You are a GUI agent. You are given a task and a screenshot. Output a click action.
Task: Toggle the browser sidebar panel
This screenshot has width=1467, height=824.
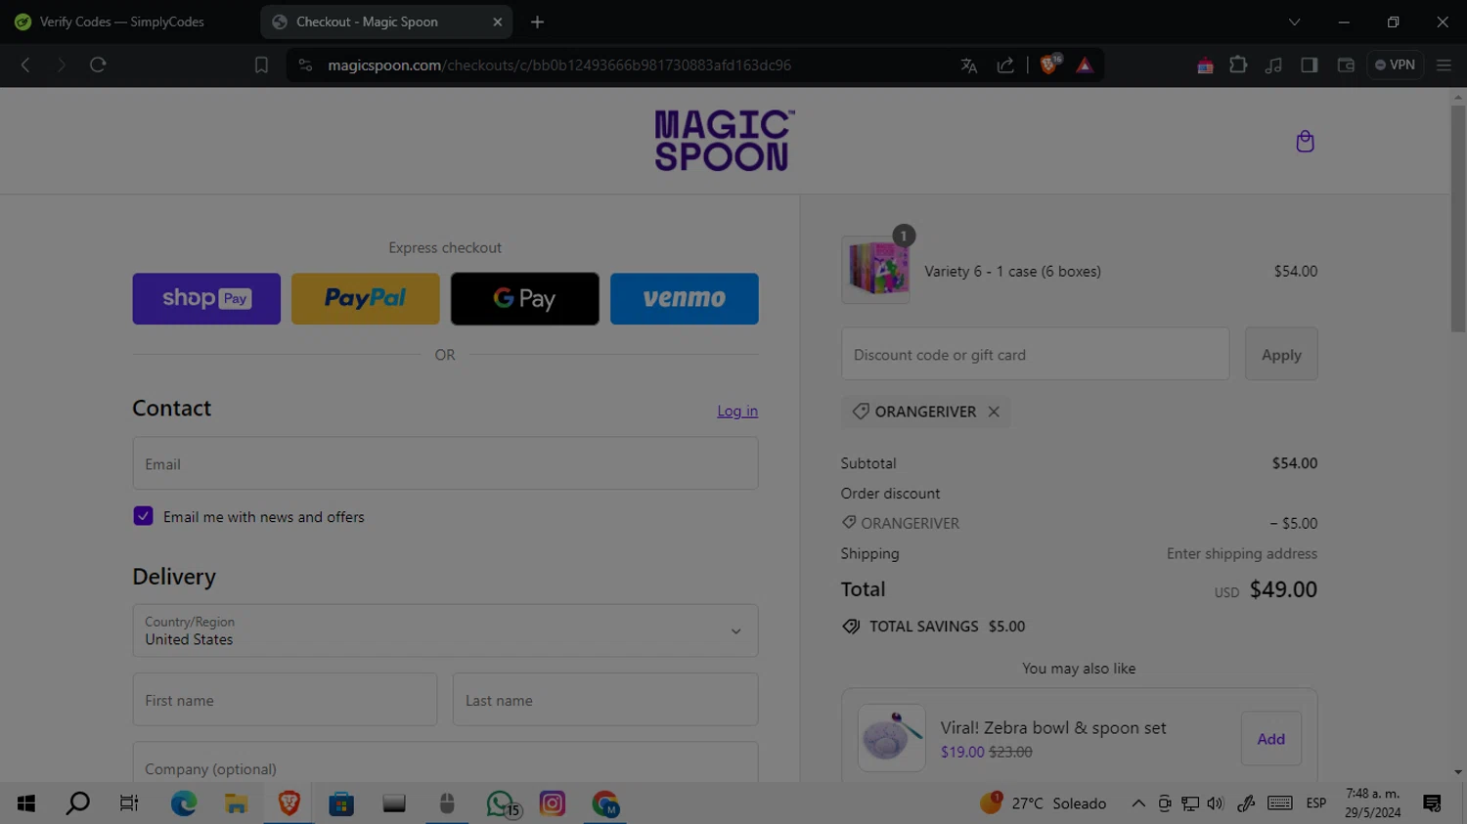point(1309,65)
